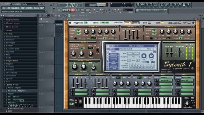
Task: Click the Mix A slider in Mixer
Action: pyautogui.click(x=167, y=52)
